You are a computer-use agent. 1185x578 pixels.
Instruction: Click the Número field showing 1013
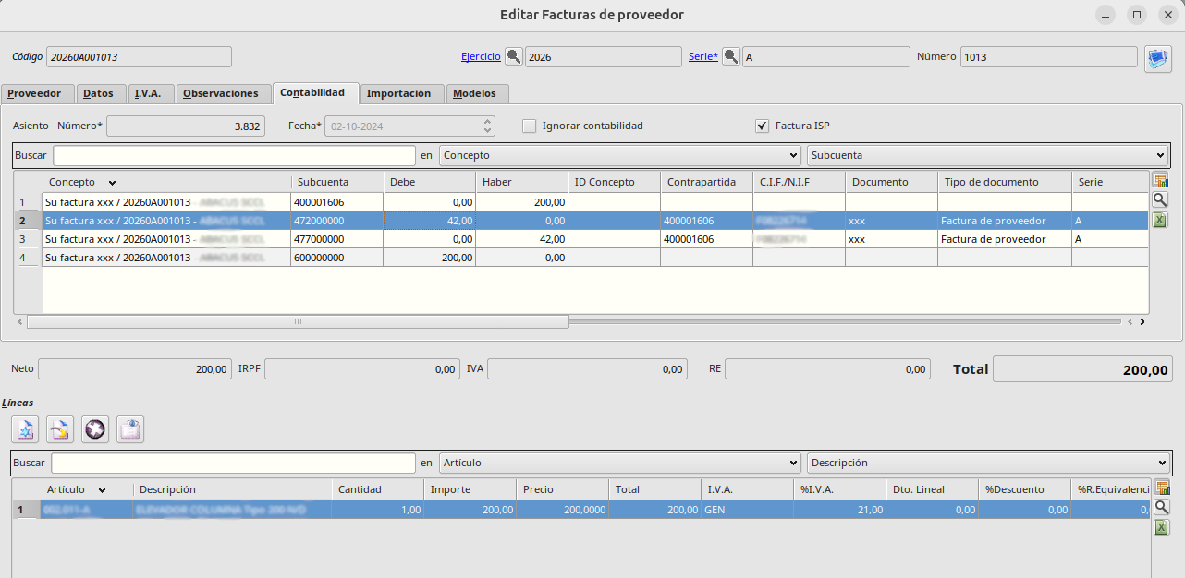(x=1049, y=56)
